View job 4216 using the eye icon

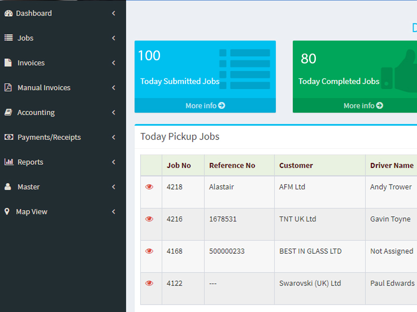[150, 219]
